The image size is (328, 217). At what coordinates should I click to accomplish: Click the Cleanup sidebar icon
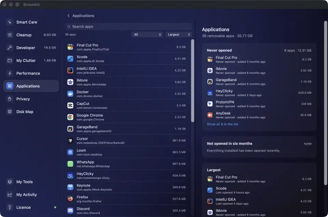point(10,35)
